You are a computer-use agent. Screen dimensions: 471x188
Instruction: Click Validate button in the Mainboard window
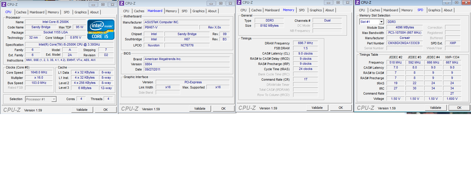point(200,109)
